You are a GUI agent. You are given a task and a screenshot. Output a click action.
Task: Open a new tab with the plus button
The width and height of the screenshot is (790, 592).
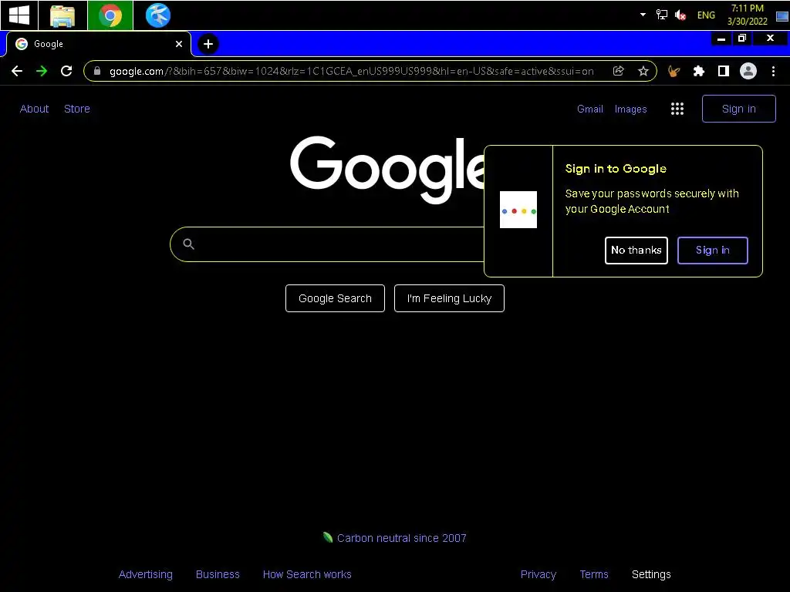pyautogui.click(x=208, y=44)
